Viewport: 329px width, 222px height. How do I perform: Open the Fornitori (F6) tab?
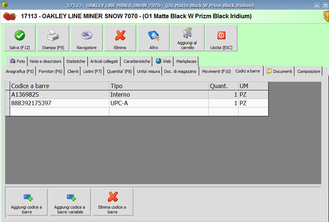50,71
